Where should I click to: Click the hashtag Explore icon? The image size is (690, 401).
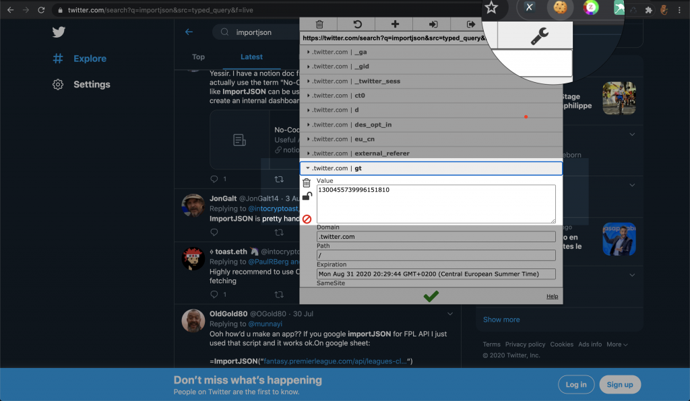58,59
